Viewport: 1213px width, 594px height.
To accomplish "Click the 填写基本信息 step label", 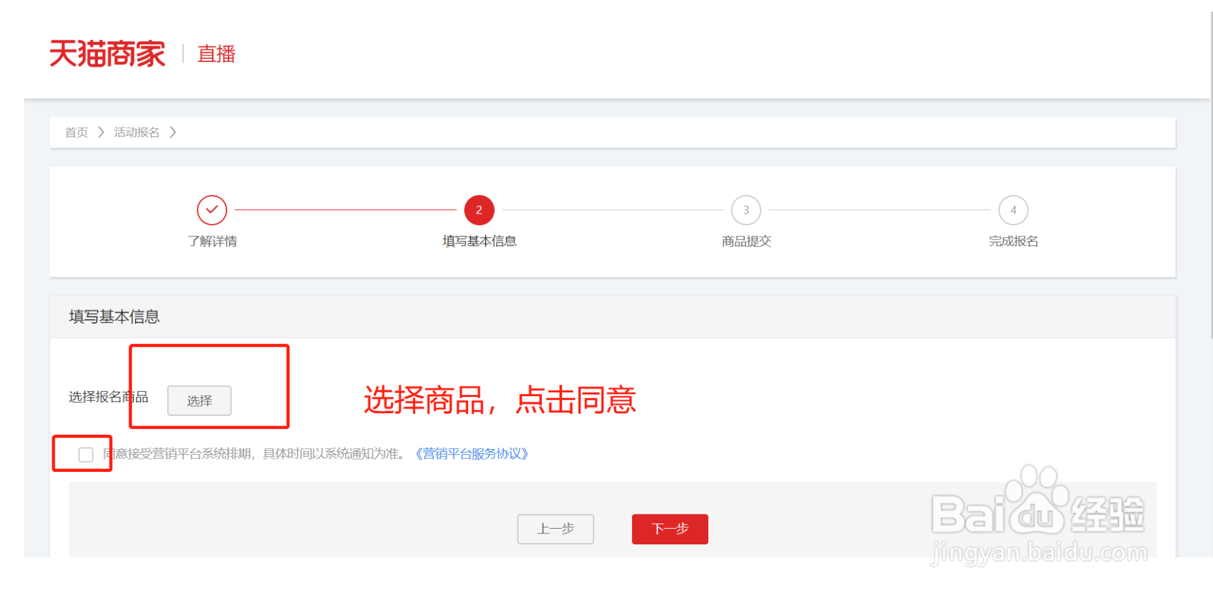I will pyautogui.click(x=479, y=242).
